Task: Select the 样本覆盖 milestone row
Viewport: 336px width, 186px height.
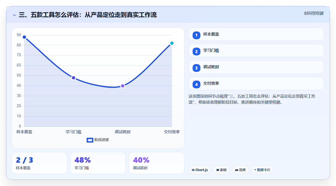Action: [256, 34]
